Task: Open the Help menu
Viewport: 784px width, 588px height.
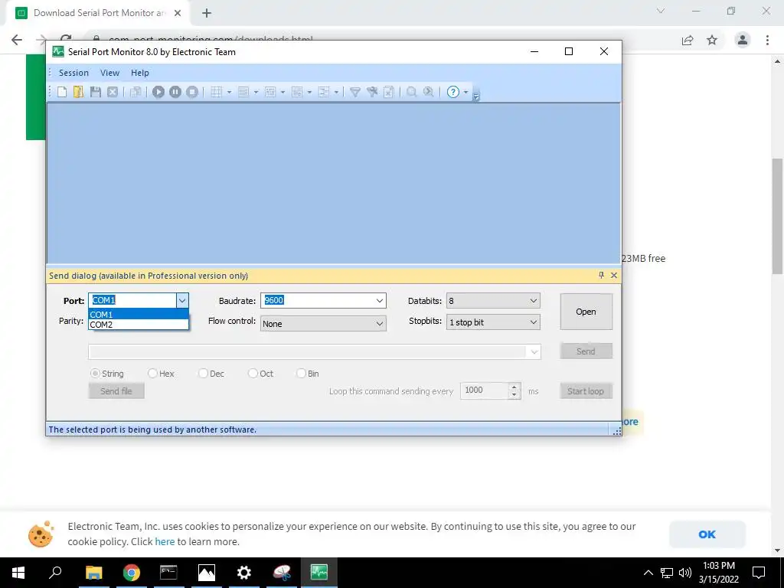Action: (140, 73)
